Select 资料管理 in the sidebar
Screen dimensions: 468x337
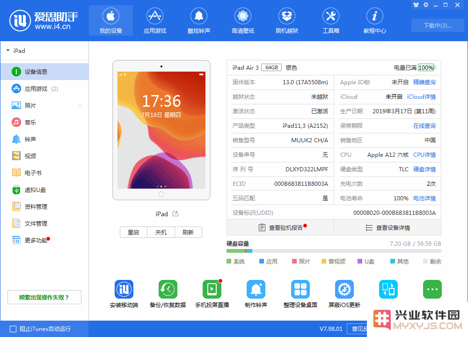pyautogui.click(x=44, y=206)
